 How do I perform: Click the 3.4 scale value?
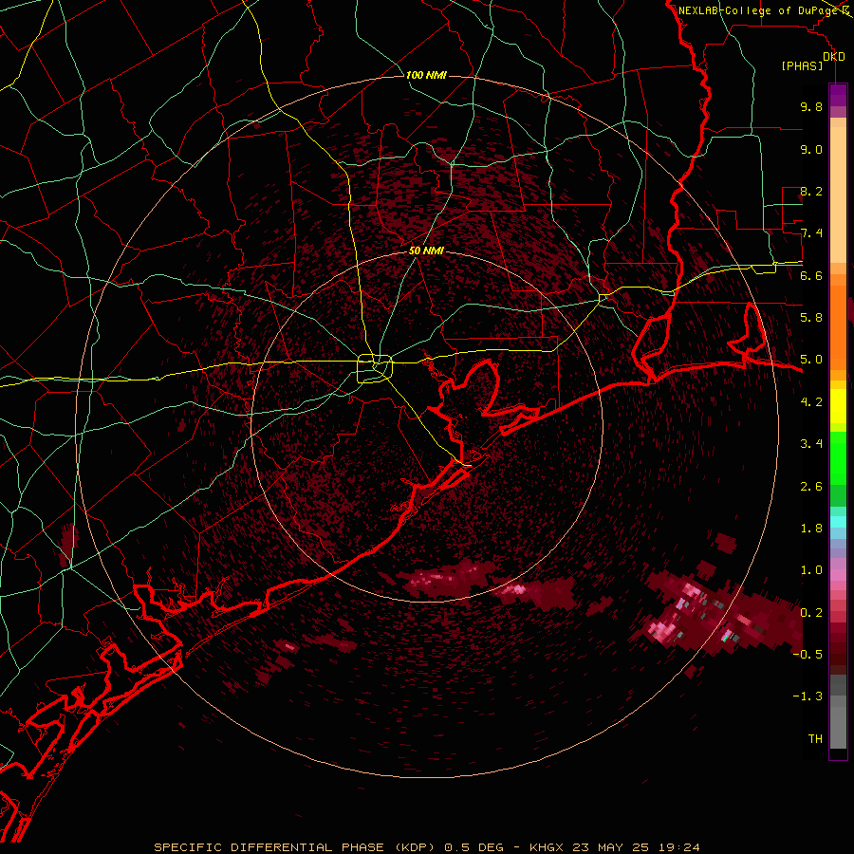[811, 443]
